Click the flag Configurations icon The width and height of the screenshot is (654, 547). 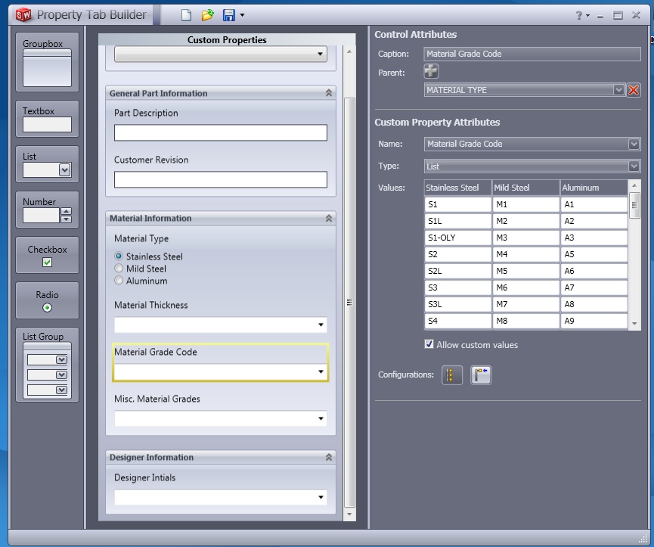click(481, 375)
